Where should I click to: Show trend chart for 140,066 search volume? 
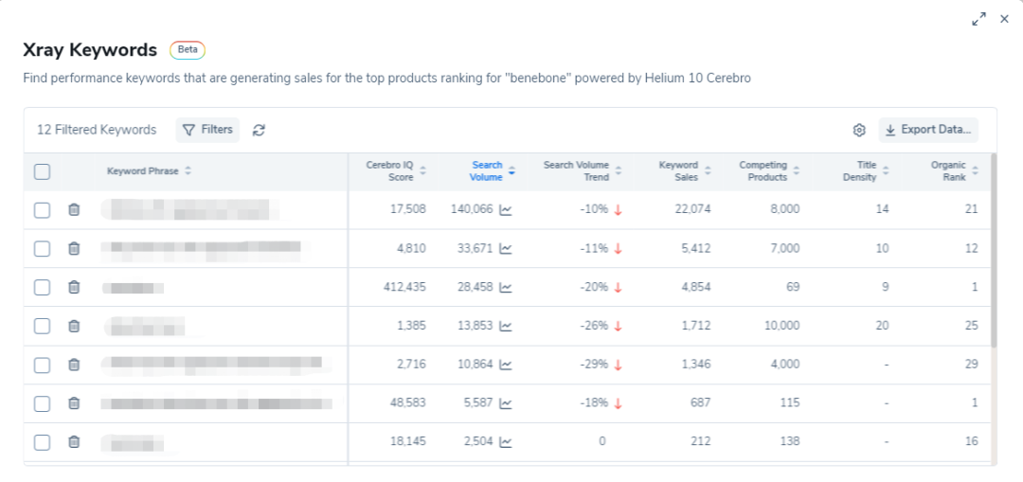click(x=506, y=209)
